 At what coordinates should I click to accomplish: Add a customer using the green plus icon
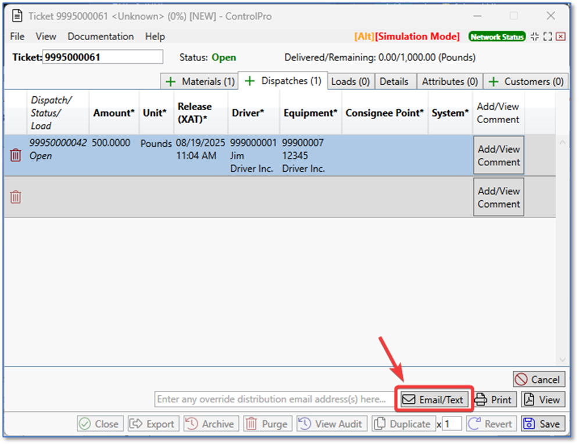pos(493,82)
